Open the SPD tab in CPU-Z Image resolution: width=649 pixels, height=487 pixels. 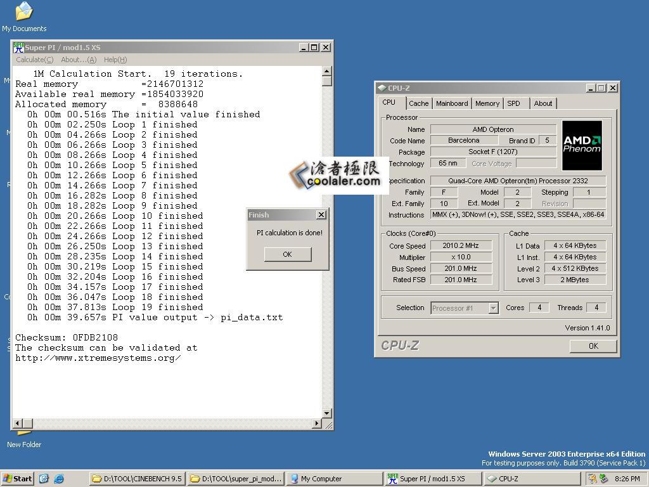point(513,103)
